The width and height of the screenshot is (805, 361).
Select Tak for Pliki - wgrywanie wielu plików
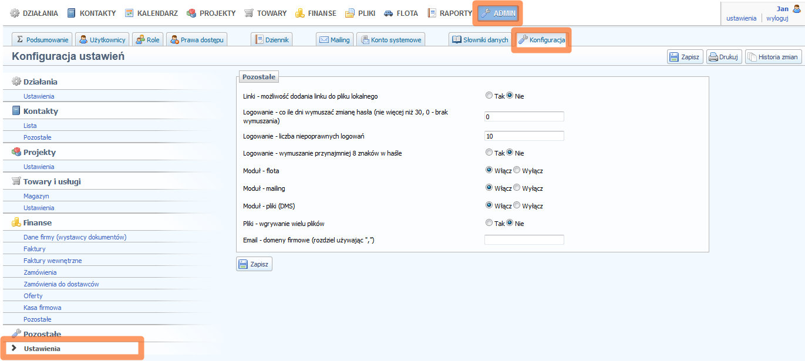click(489, 223)
